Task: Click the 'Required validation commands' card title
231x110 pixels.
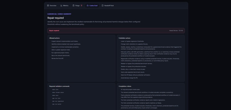Action: pos(59,86)
